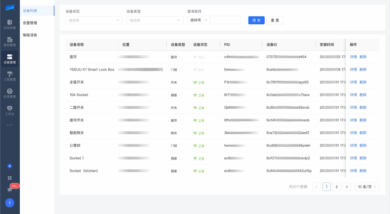Click the blue plus icon in sidebar
Image resolution: width=390 pixels, height=214 pixels.
(x=10, y=166)
